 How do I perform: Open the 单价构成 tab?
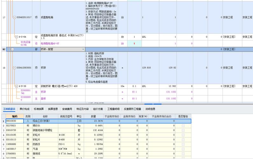point(24,109)
